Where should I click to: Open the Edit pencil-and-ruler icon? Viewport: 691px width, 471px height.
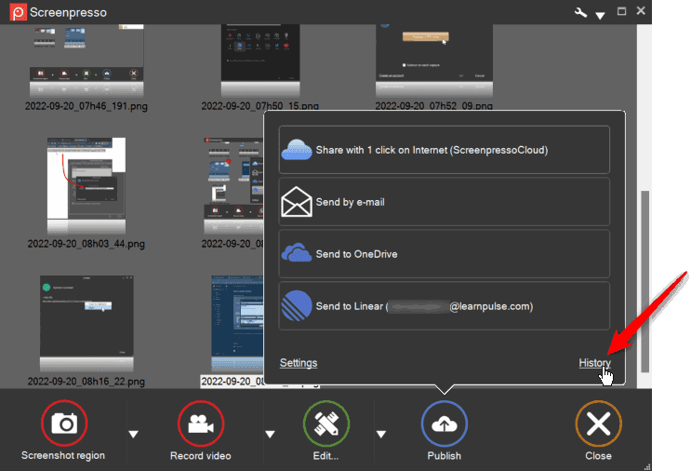326,424
